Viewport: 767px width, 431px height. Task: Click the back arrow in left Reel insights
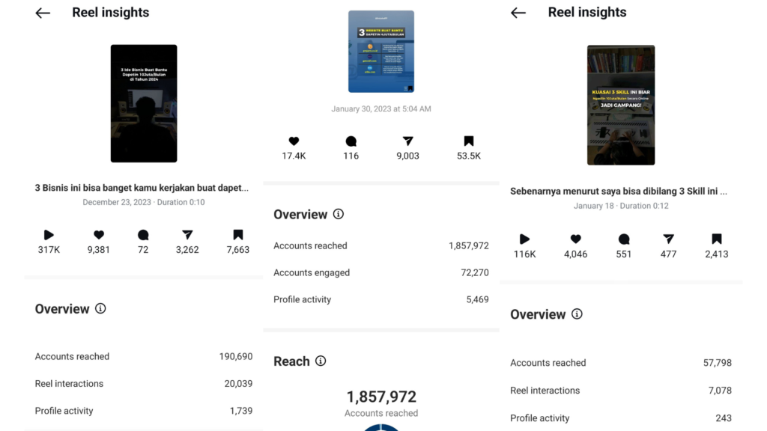click(x=43, y=13)
